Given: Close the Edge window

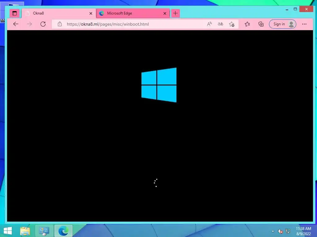Looking at the screenshot, I should pos(306,9).
